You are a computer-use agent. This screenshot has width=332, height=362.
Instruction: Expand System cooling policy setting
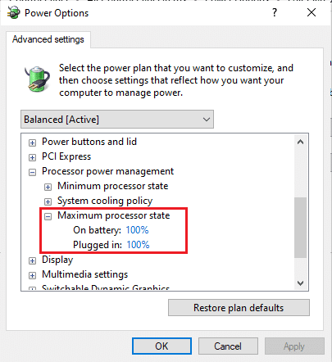coord(48,201)
